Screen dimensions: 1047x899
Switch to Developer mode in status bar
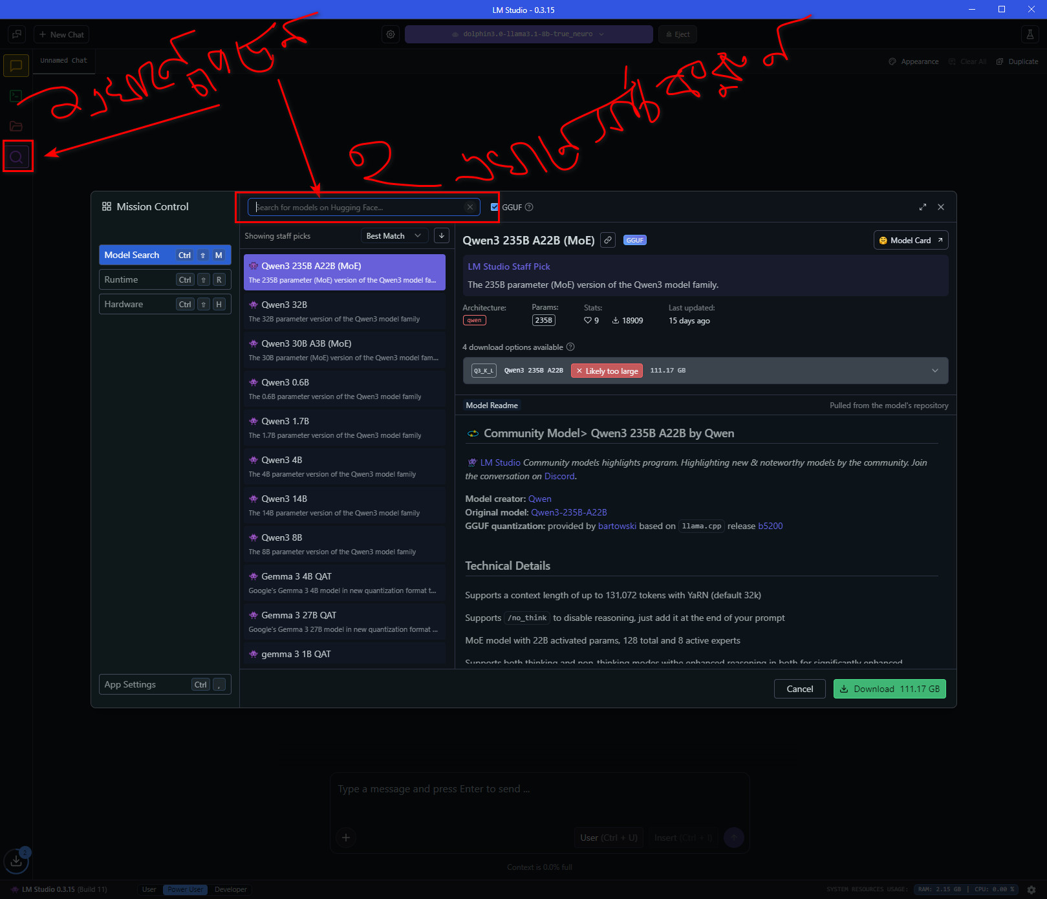pyautogui.click(x=230, y=889)
